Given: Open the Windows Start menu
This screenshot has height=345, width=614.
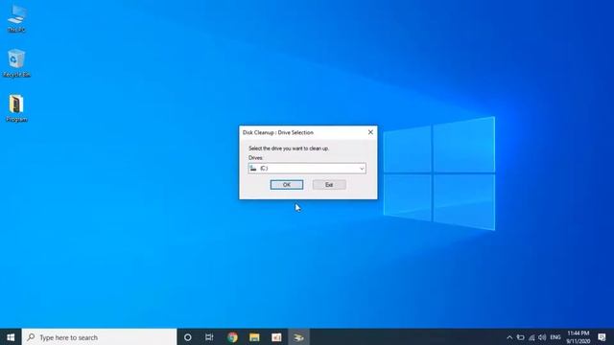Looking at the screenshot, I should 11,337.
